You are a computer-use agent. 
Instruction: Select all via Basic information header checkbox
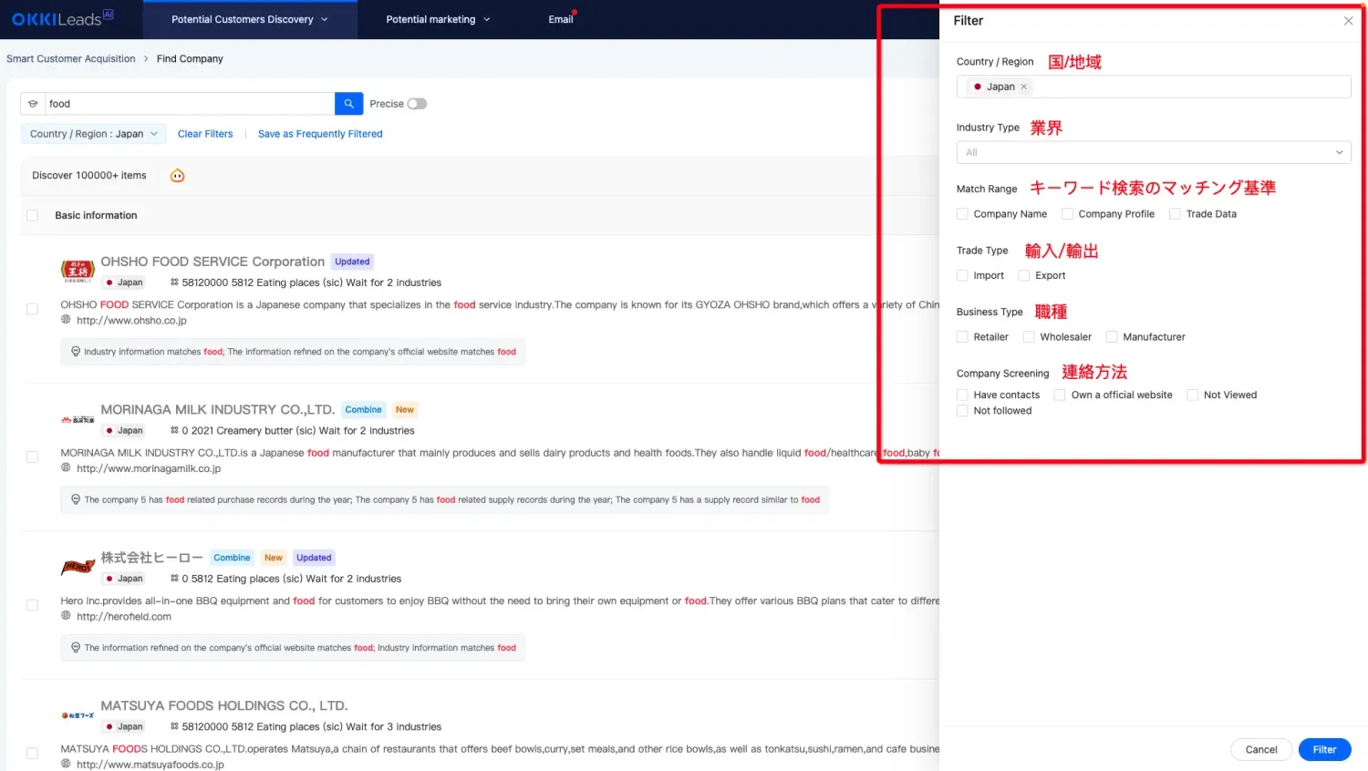[x=32, y=215]
